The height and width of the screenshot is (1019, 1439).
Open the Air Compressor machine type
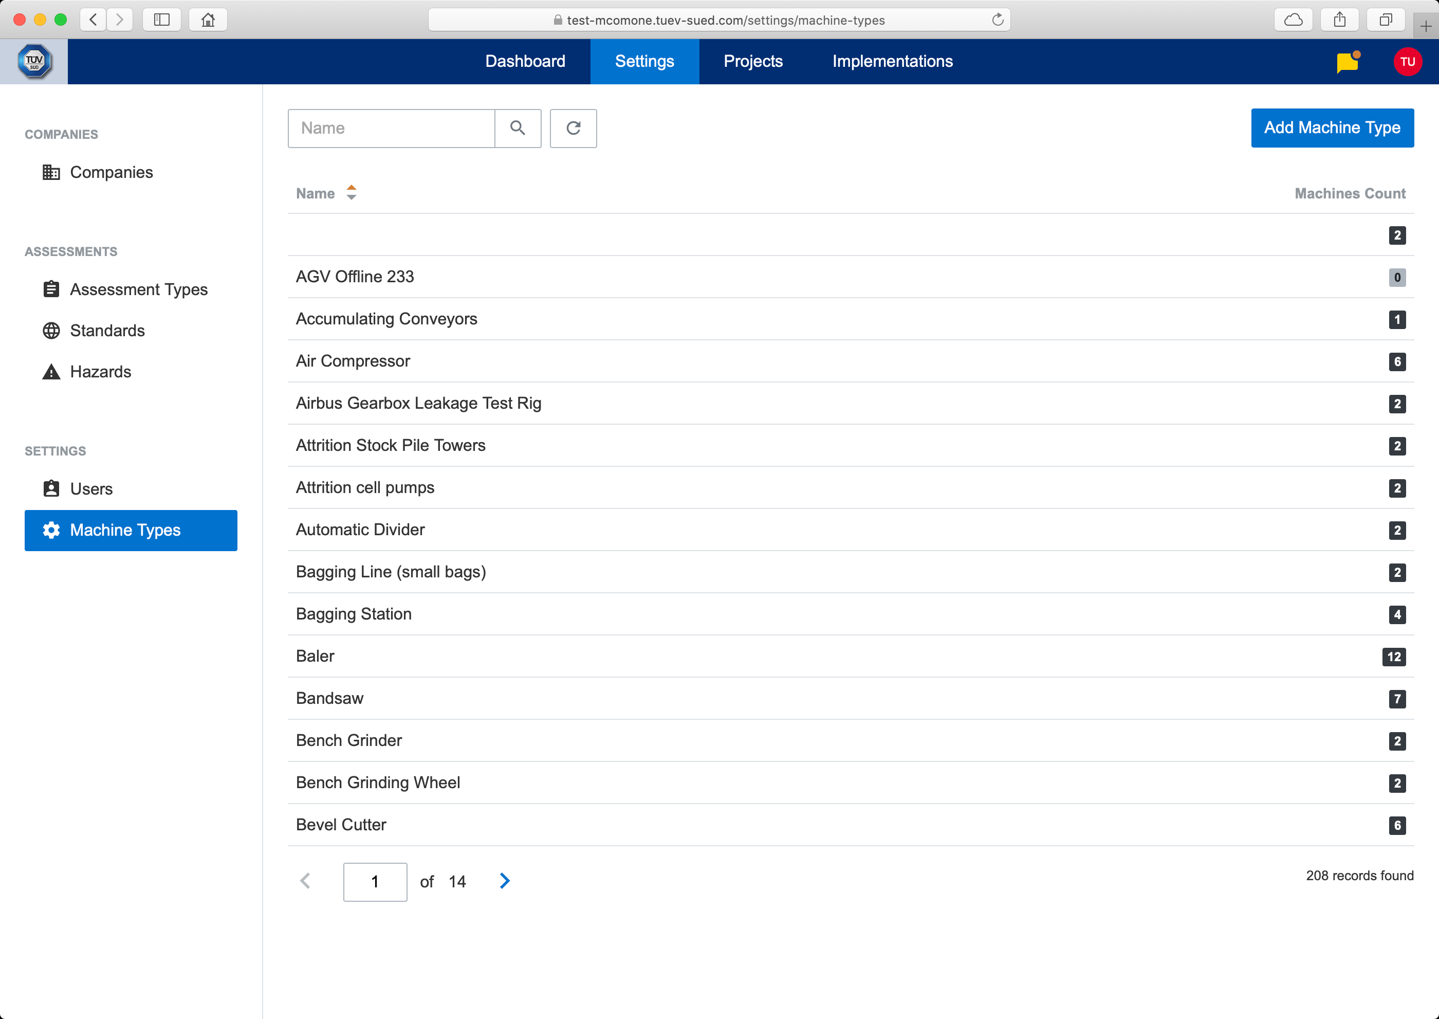click(353, 361)
